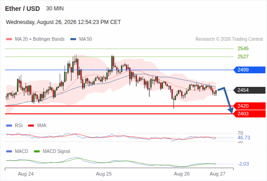This screenshot has height=181, width=267.
Task: Click the MACD legend label
Action: pos(21,151)
